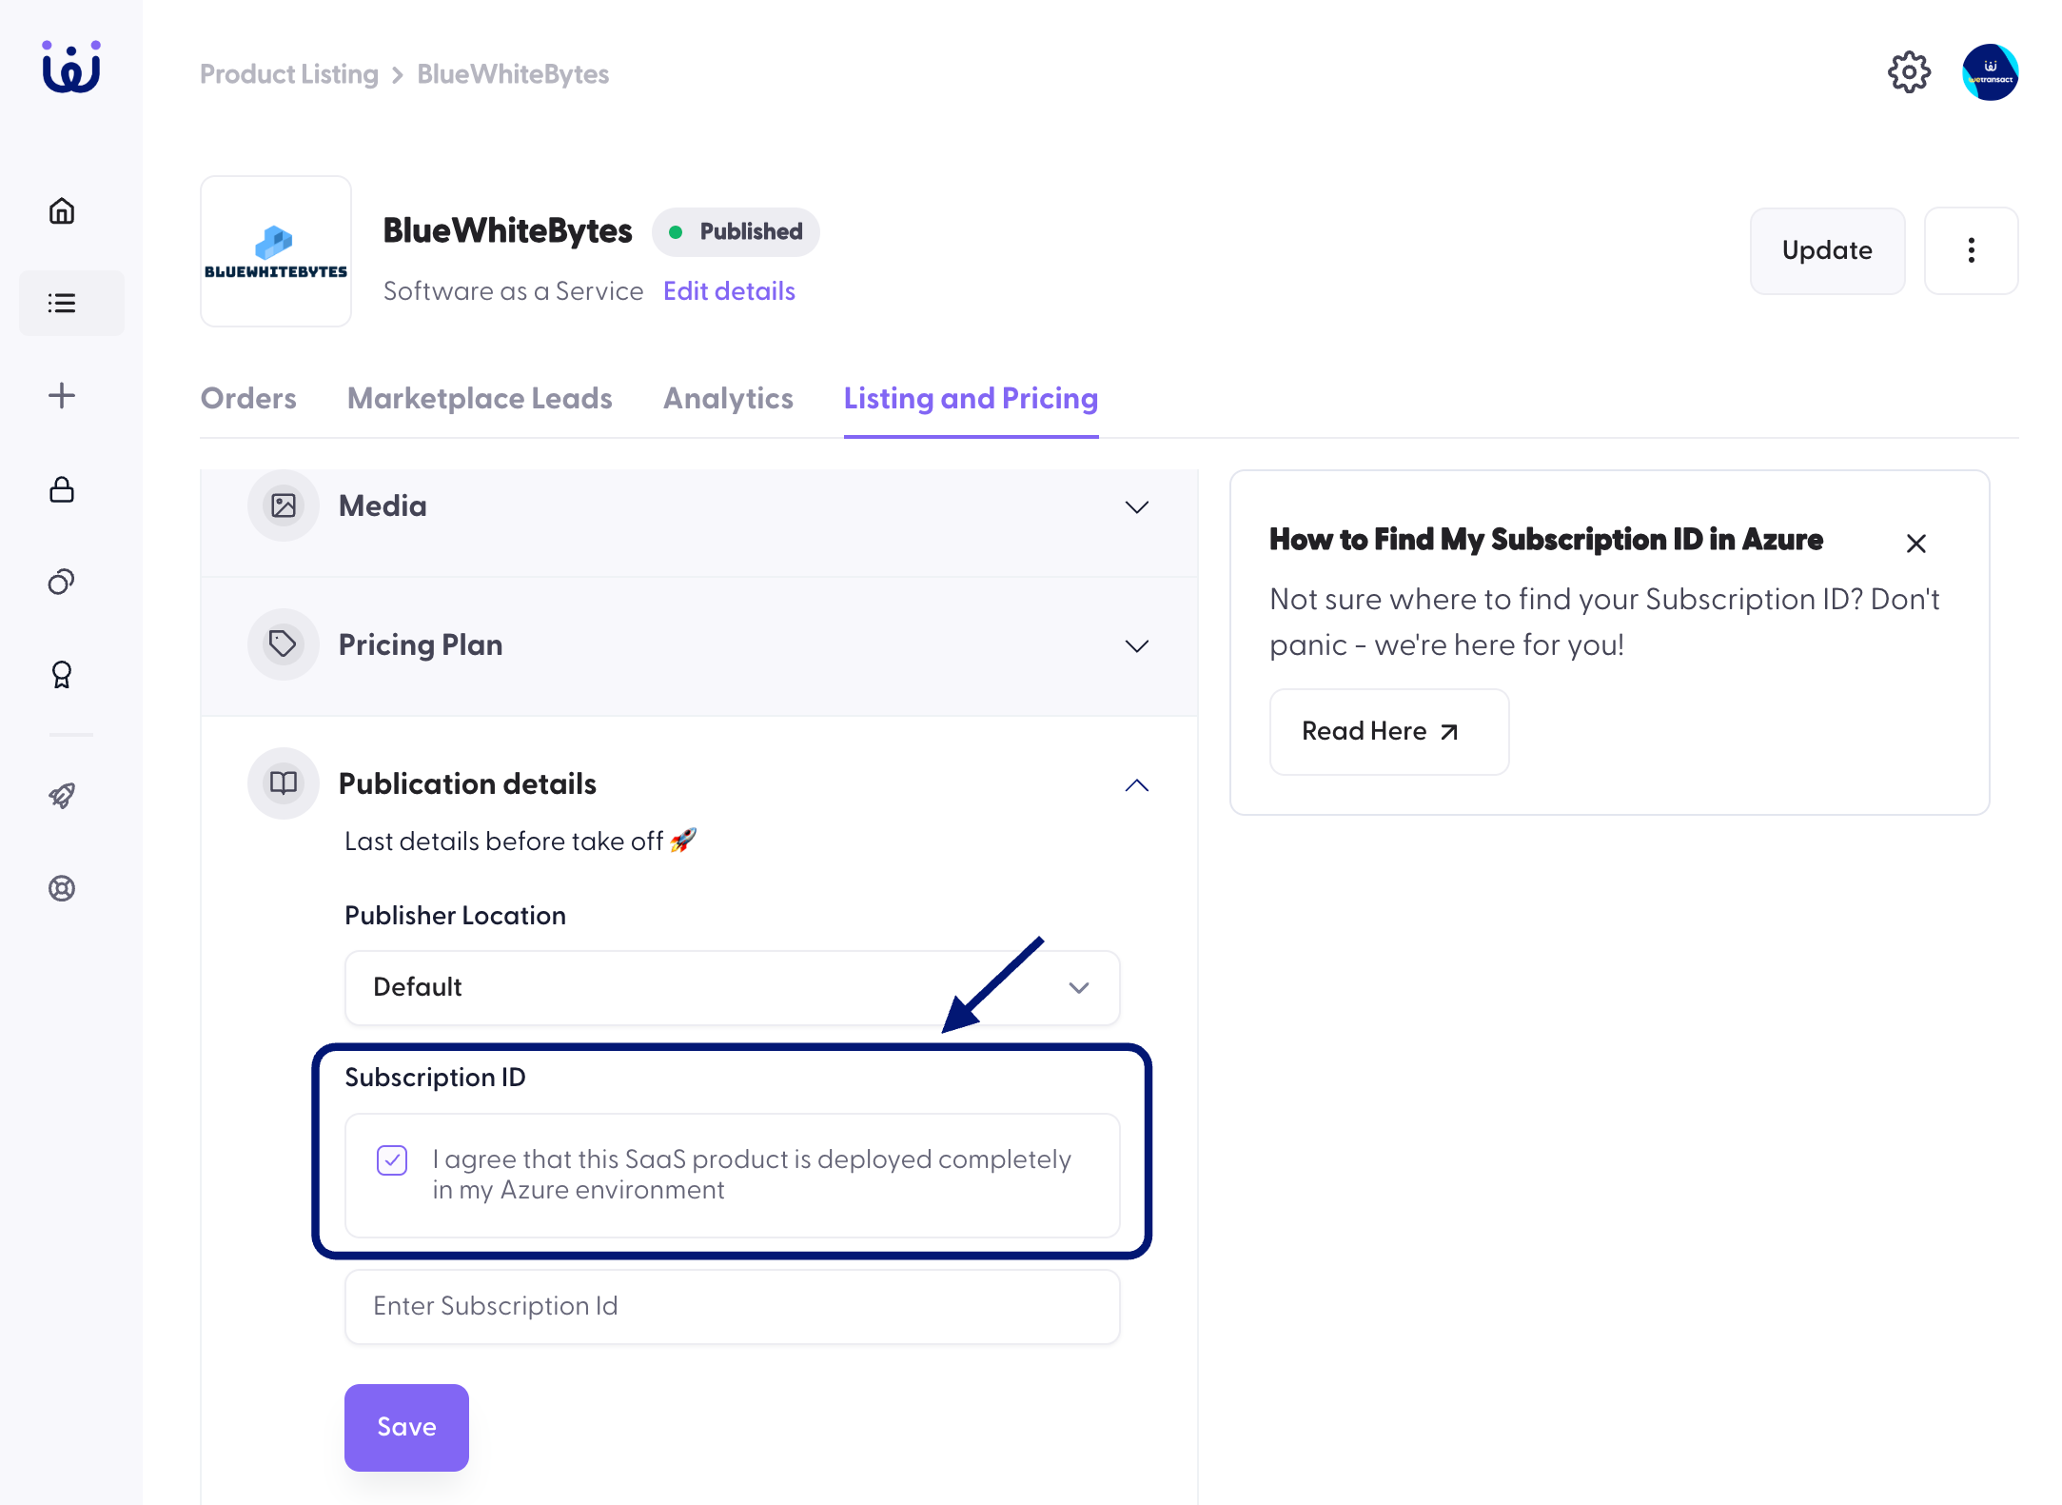Select the Listing and Pricing tab
The image size is (2062, 1505).
(x=971, y=398)
